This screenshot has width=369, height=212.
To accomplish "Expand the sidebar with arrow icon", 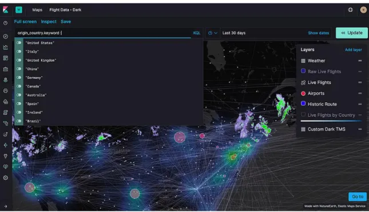I will [x=5, y=206].
